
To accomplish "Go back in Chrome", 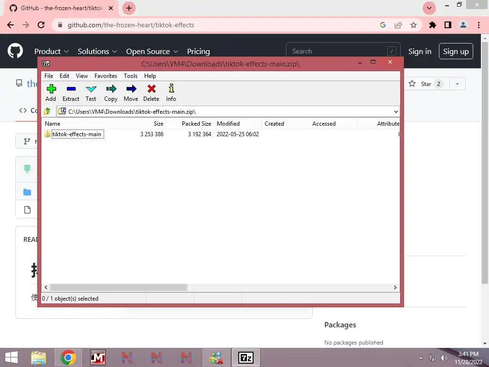I will (x=11, y=25).
